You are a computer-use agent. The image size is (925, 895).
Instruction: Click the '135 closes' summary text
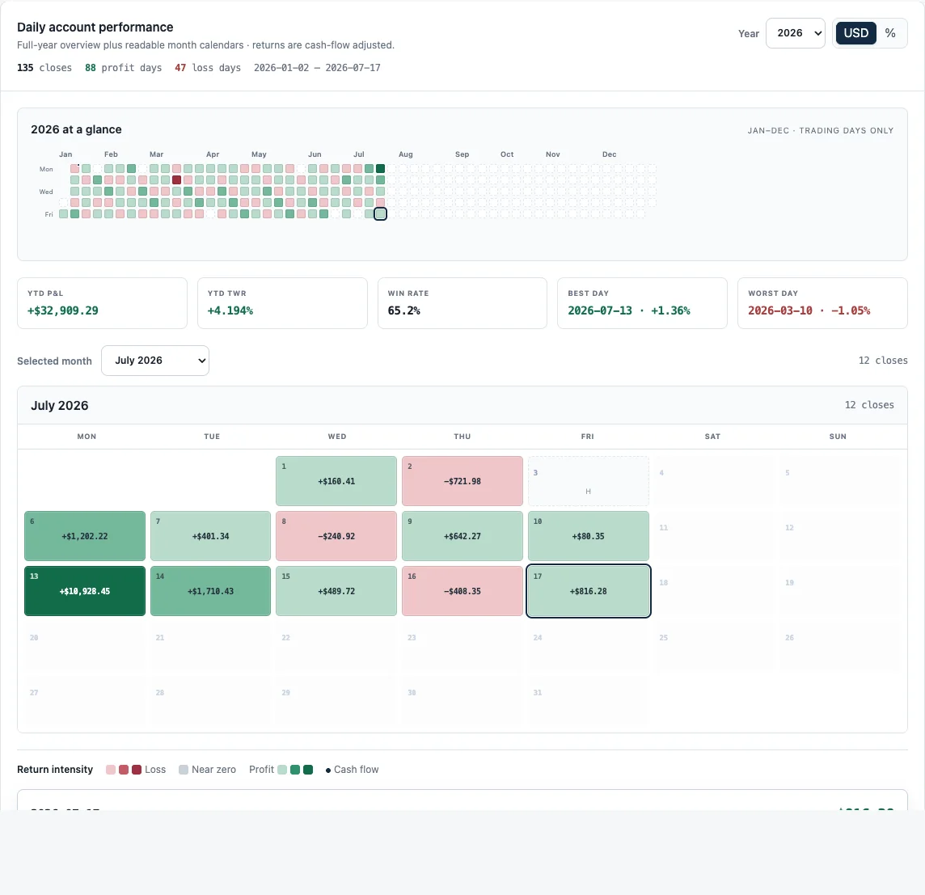point(44,68)
